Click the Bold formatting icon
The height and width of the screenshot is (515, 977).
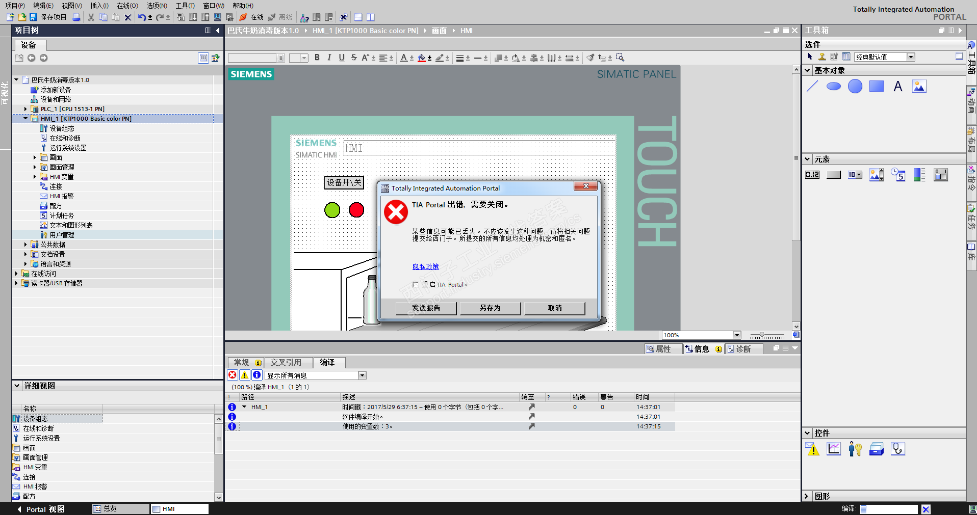(317, 58)
